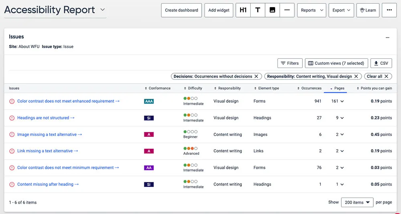
Task: Click the alert icon for Headings are not structured
Action: pyautogui.click(x=12, y=118)
